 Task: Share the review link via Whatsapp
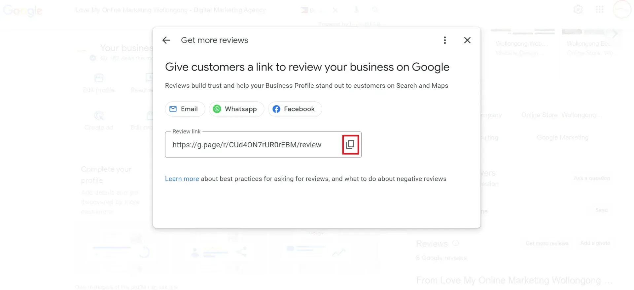coord(236,109)
